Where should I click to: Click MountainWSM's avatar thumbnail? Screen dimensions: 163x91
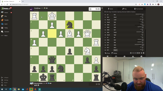[32, 84]
